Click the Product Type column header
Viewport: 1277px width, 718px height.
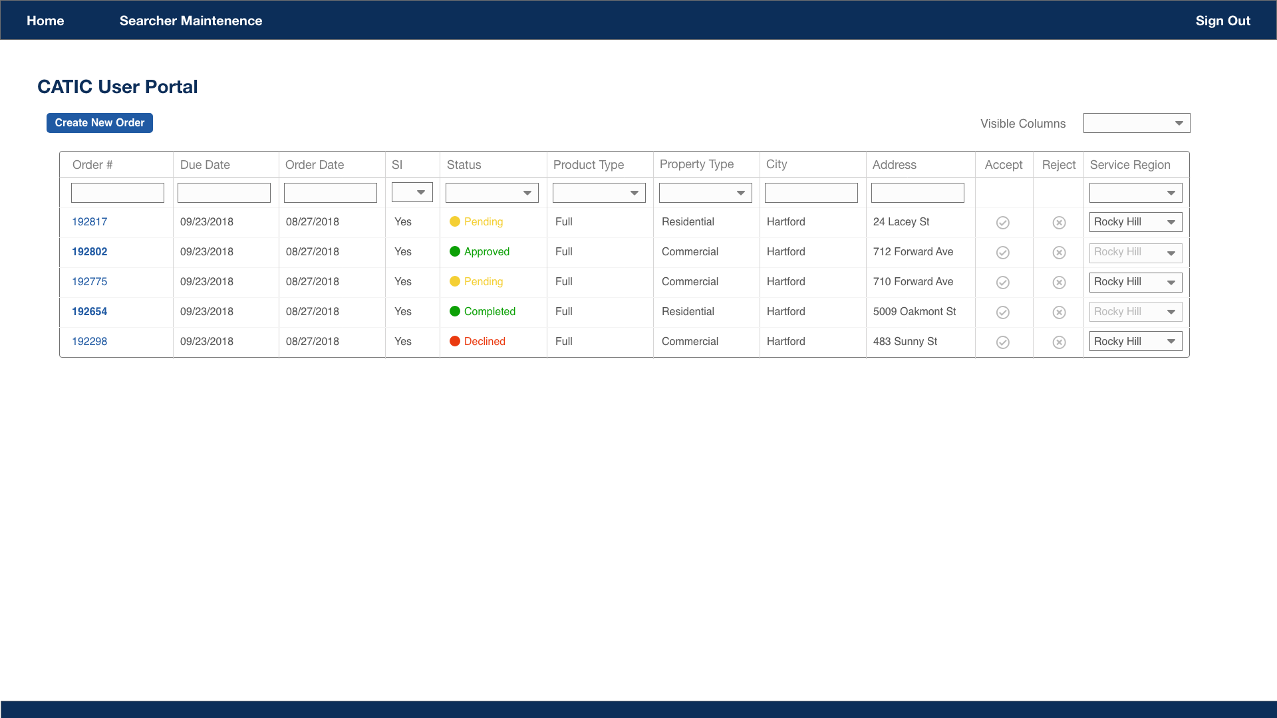coord(589,165)
